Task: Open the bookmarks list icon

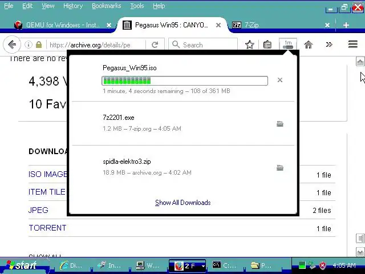Action: click(267, 45)
